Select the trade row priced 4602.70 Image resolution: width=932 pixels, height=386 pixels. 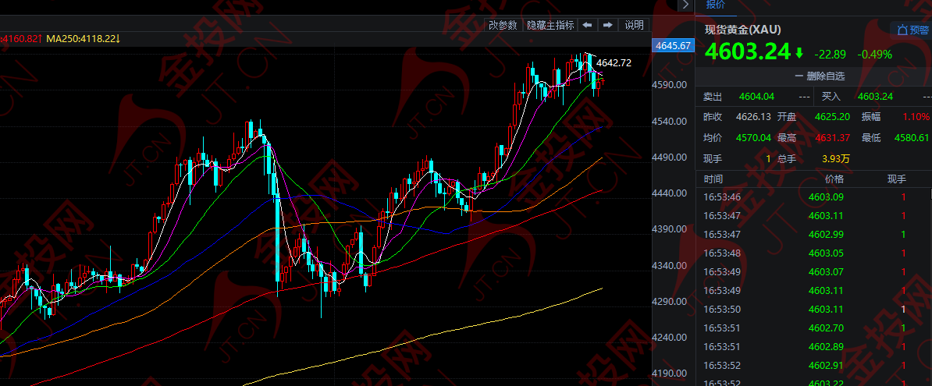click(x=813, y=328)
